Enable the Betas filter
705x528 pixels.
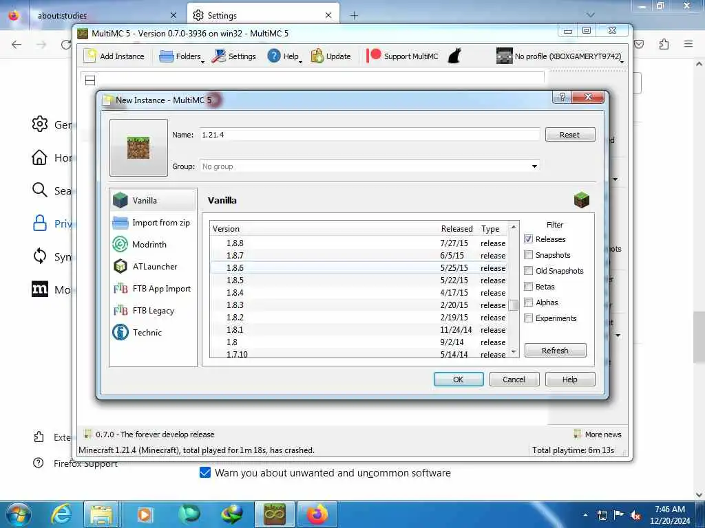tap(528, 287)
